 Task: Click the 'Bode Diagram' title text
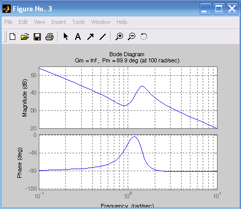127,54
